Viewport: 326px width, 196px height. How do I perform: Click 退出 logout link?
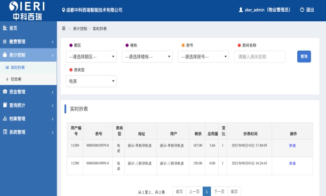tap(310, 10)
